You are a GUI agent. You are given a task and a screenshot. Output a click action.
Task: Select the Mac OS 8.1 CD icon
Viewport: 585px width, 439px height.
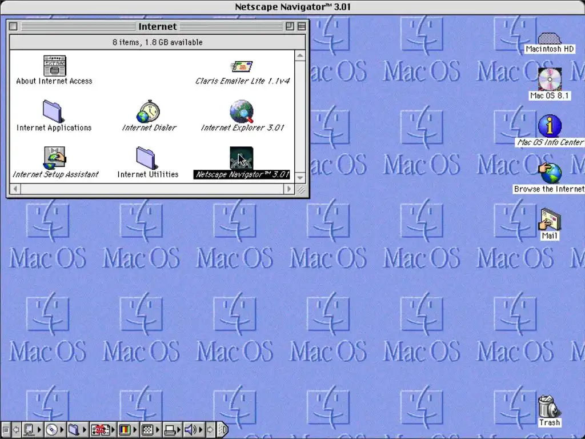(x=550, y=79)
